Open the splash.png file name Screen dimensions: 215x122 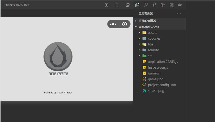pyautogui.click(x=156, y=91)
